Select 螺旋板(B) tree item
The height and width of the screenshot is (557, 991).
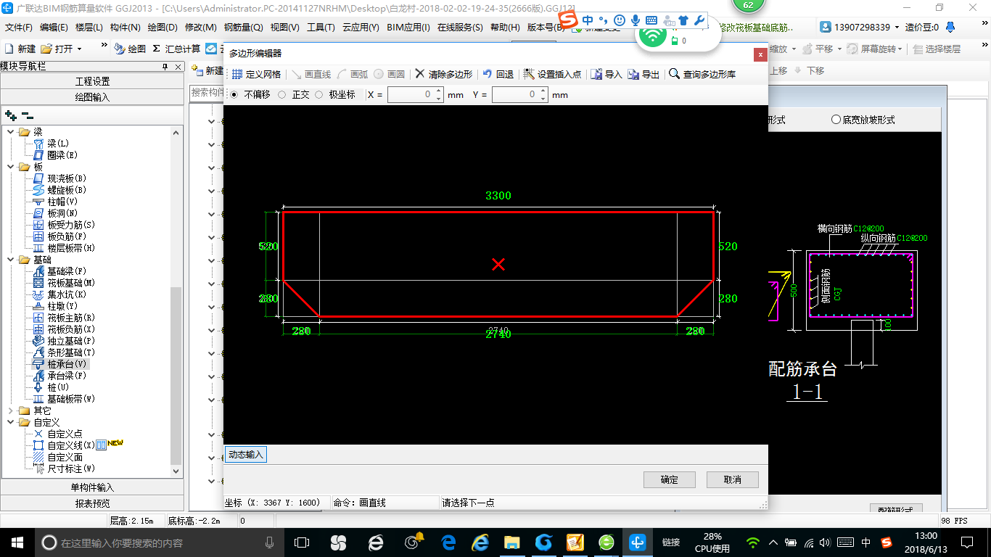(x=67, y=190)
